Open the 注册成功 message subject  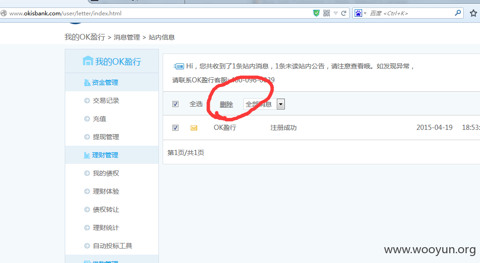click(x=283, y=128)
